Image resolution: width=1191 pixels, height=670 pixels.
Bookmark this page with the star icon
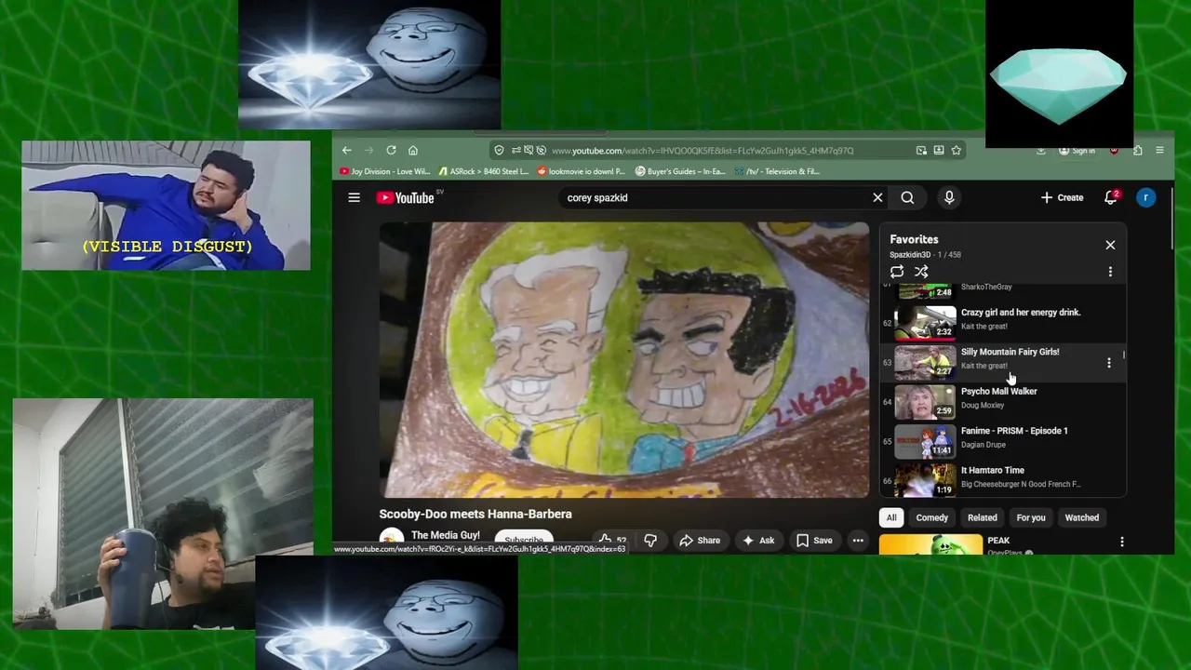[x=956, y=150]
